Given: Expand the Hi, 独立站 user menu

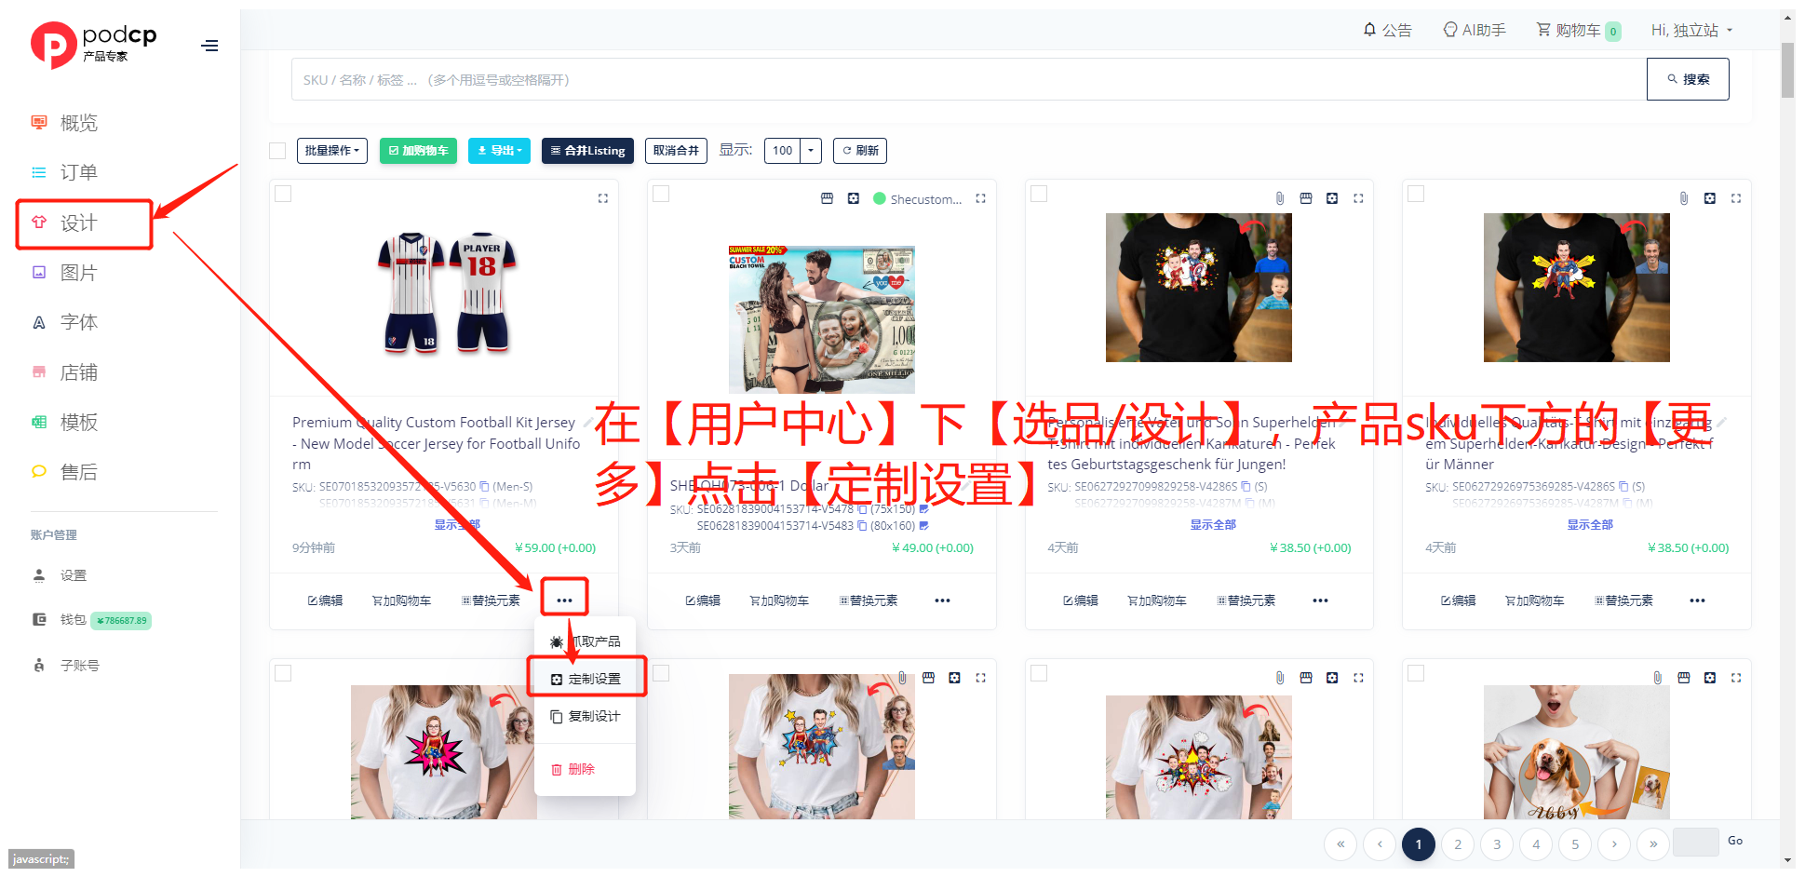Looking at the screenshot, I should [x=1691, y=30].
